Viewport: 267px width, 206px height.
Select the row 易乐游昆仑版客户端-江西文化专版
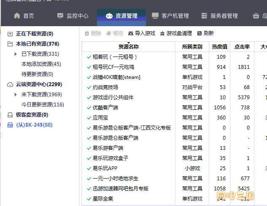click(132, 128)
